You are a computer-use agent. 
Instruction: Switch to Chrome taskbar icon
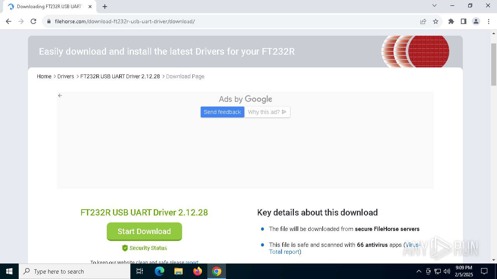tap(217, 271)
